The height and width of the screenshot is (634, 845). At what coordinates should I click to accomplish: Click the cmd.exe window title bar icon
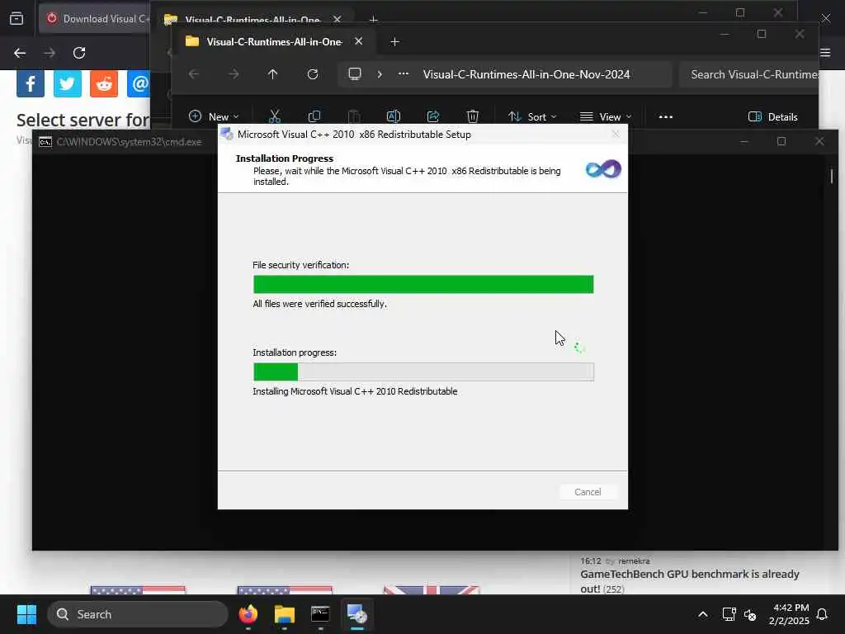[x=45, y=142]
